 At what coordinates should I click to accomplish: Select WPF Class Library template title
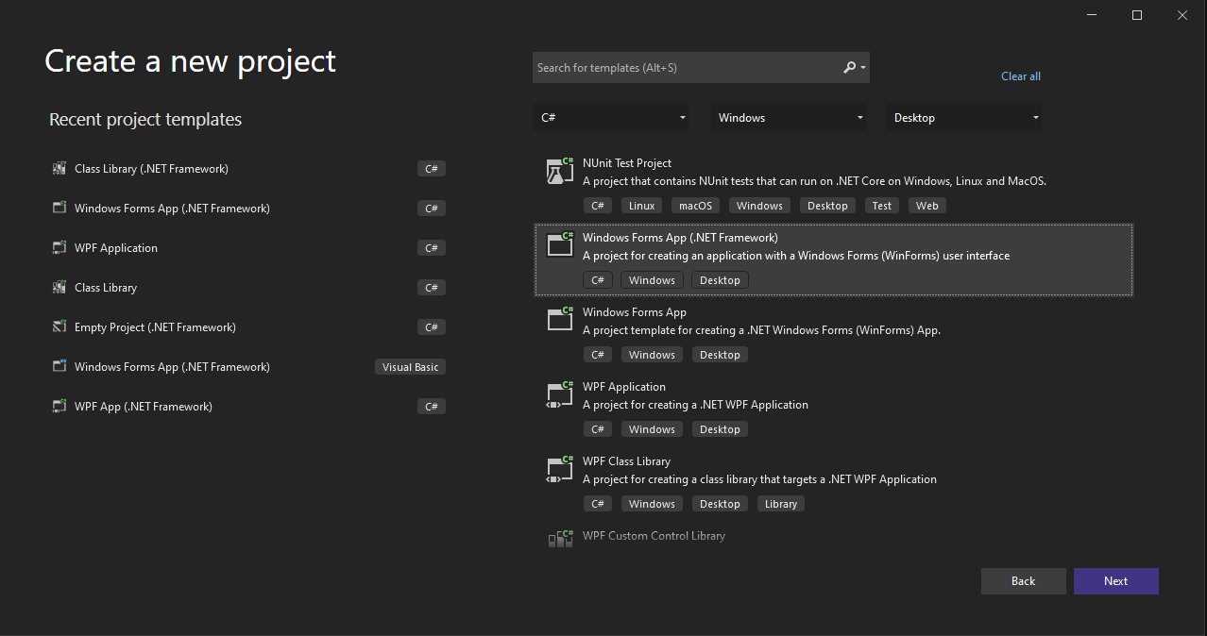(x=626, y=461)
